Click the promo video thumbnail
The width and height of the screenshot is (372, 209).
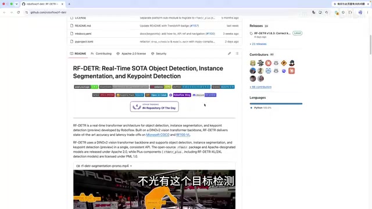tap(155, 189)
